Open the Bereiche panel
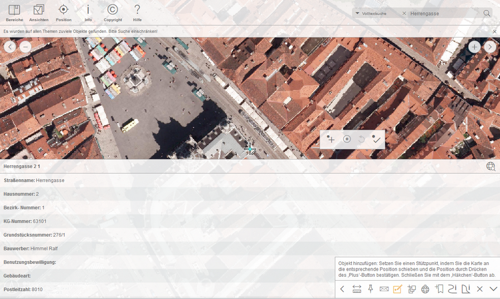 pyautogui.click(x=14, y=12)
